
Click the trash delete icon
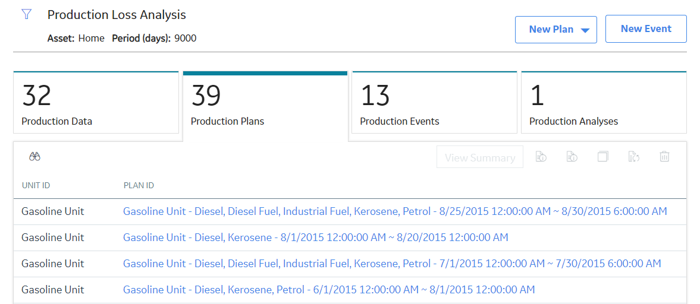click(x=664, y=157)
